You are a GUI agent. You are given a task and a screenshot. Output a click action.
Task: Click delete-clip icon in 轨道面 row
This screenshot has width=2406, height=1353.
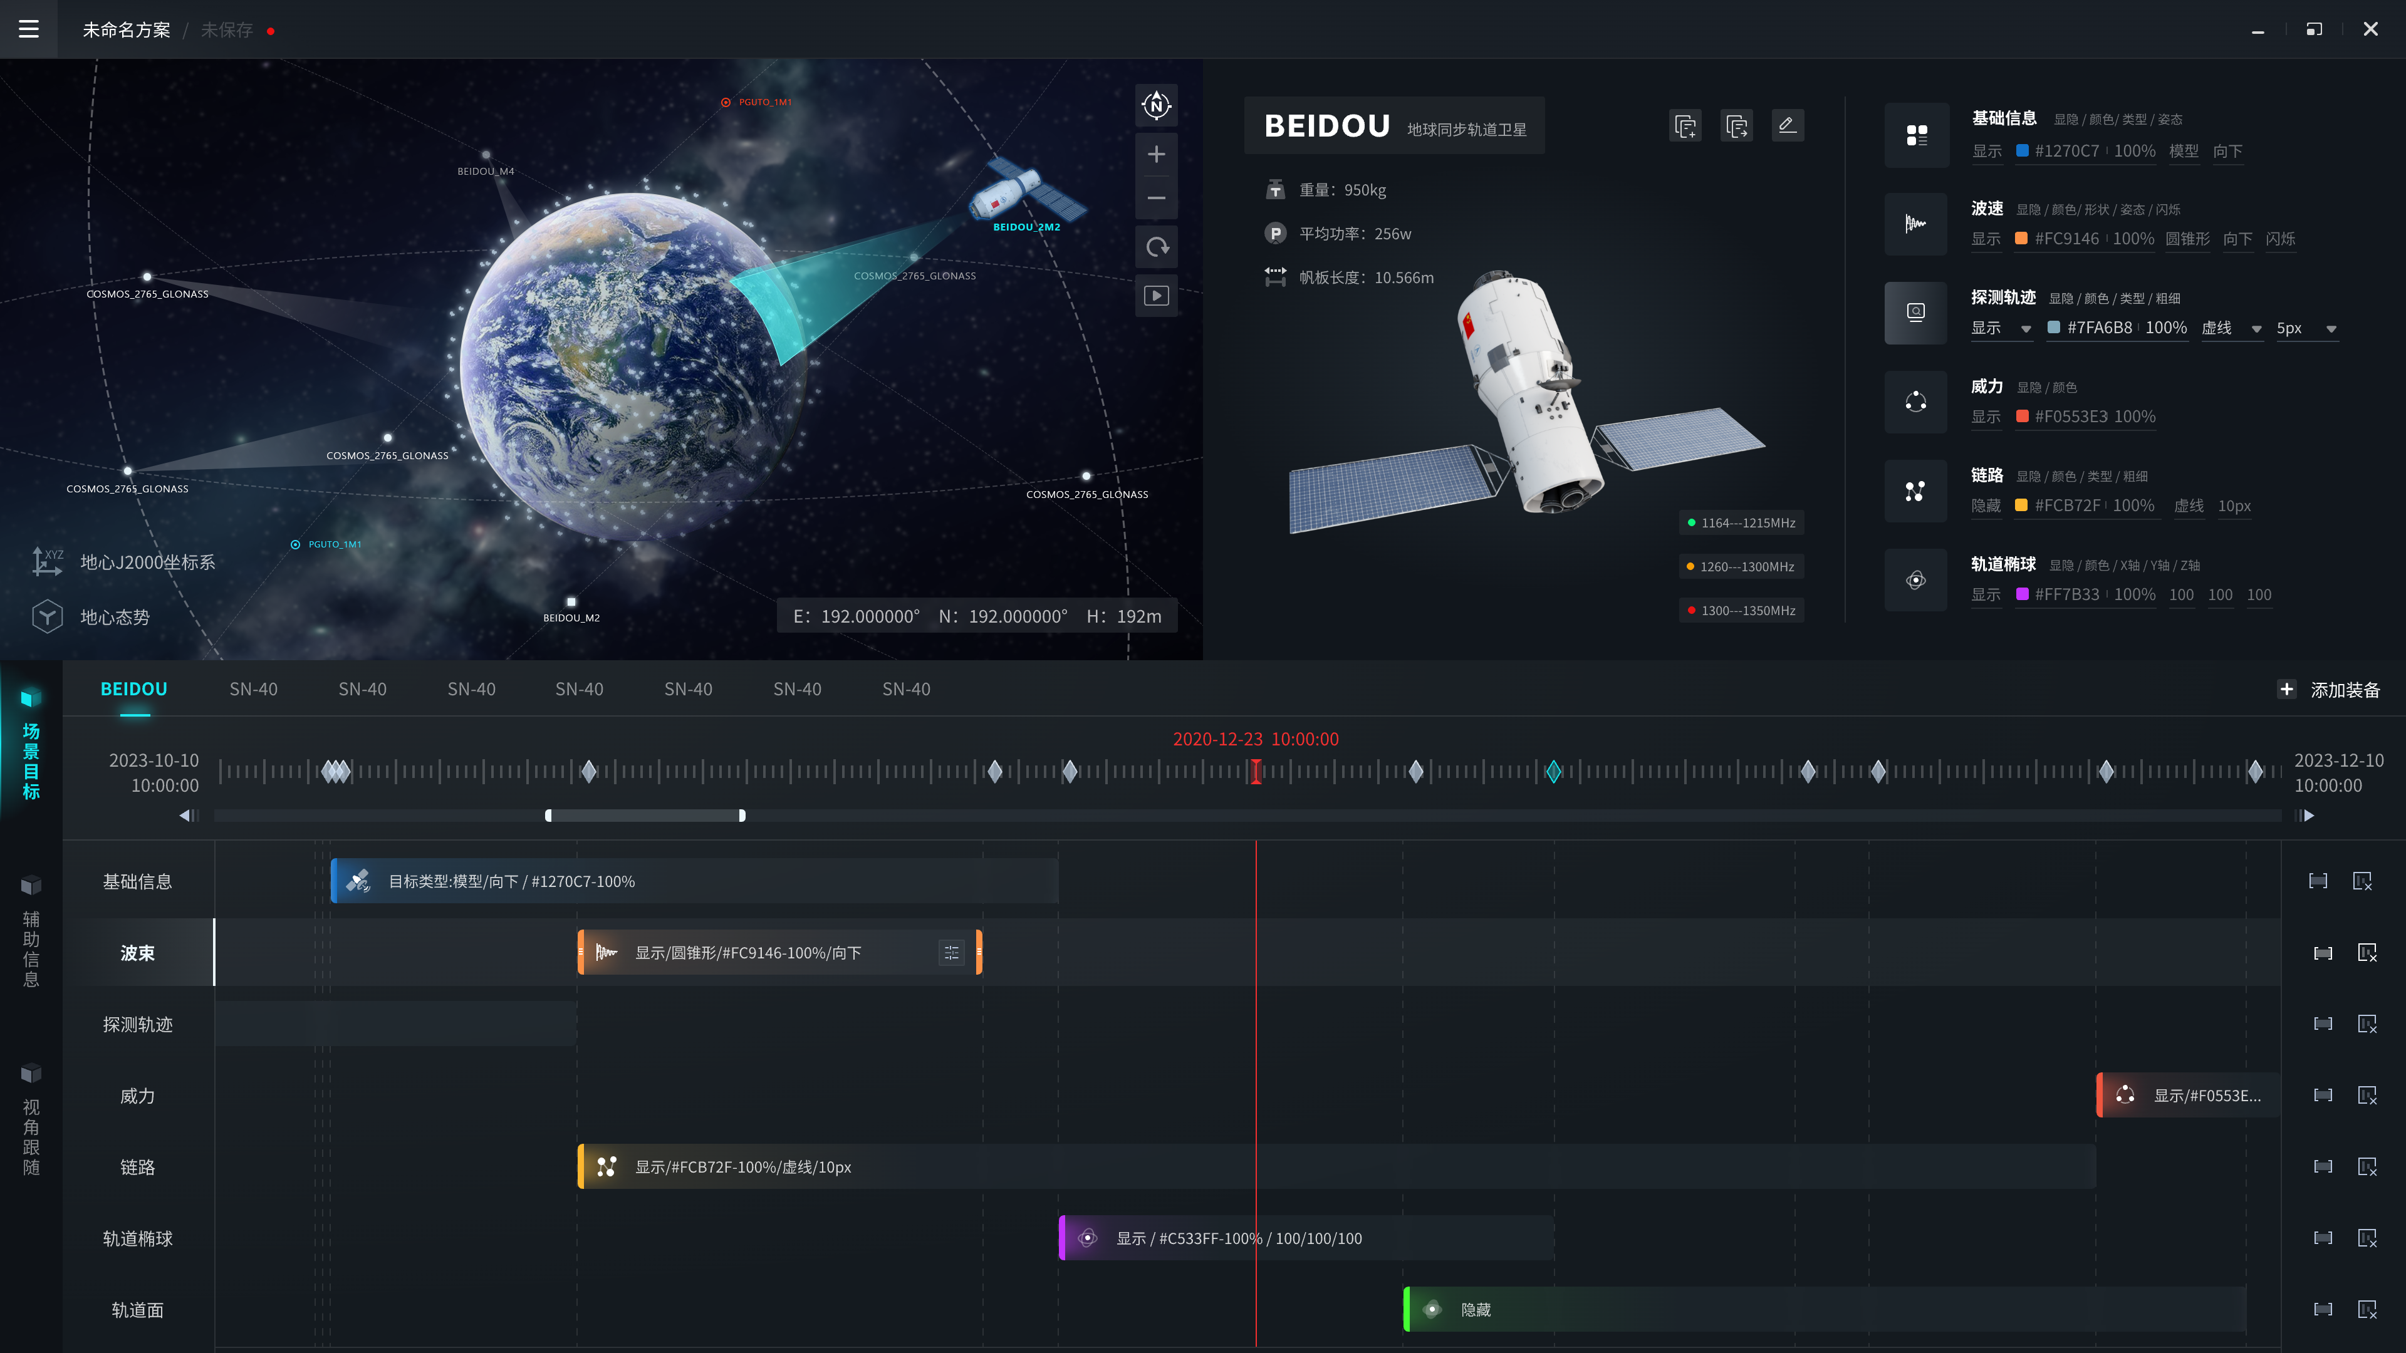click(x=2368, y=1309)
